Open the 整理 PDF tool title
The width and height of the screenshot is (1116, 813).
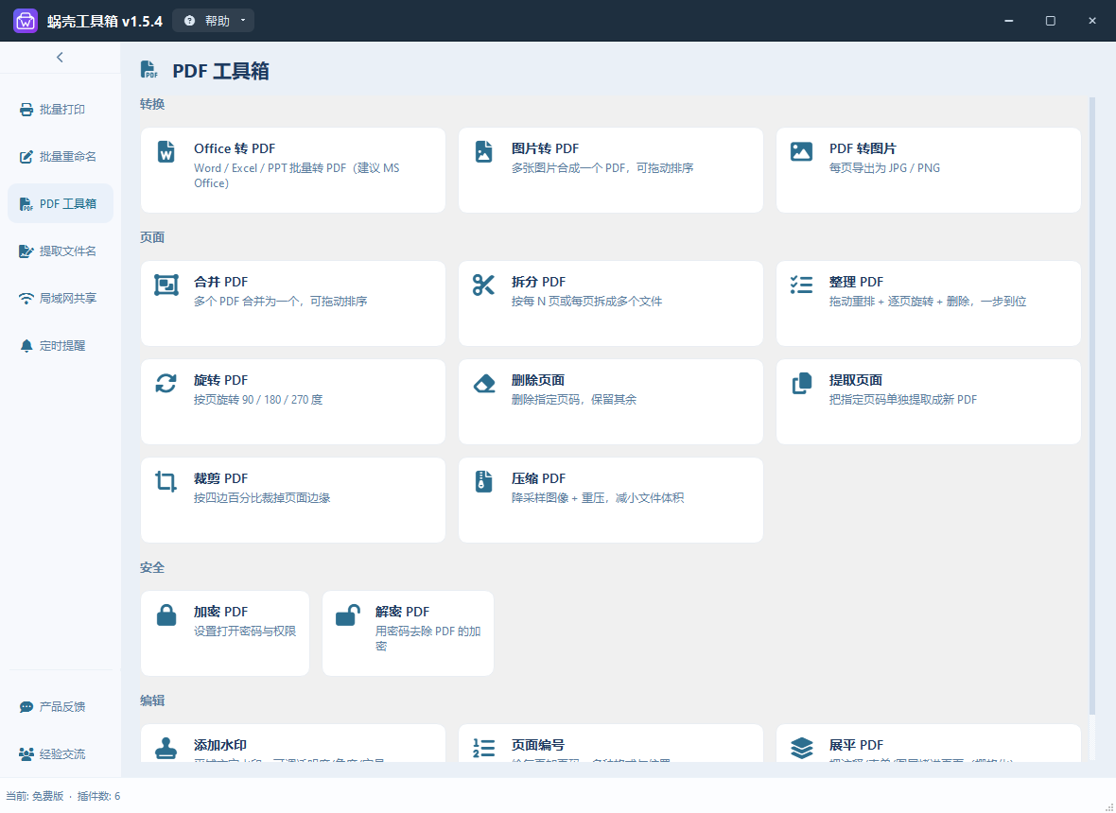point(856,282)
